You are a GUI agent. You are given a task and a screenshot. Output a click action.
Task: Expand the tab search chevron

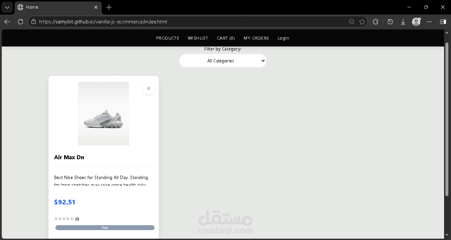click(7, 7)
